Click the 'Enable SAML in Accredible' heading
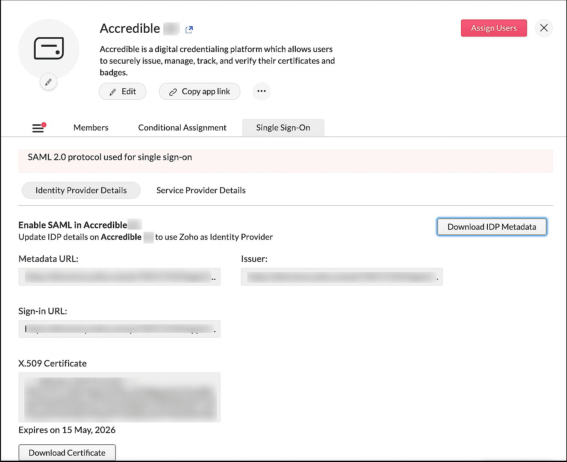567x462 pixels. pyautogui.click(x=73, y=225)
